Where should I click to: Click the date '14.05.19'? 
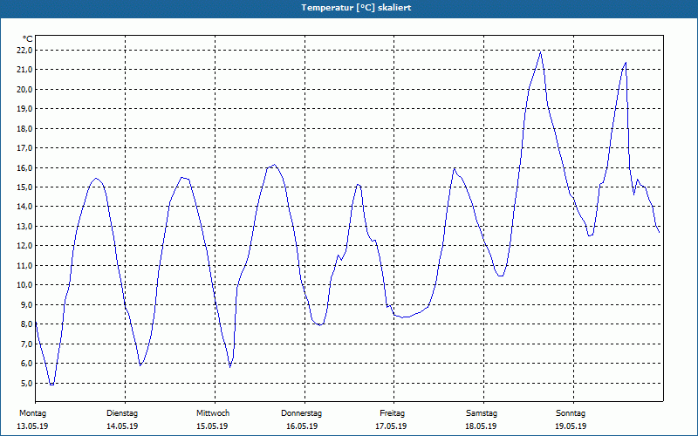(x=122, y=426)
